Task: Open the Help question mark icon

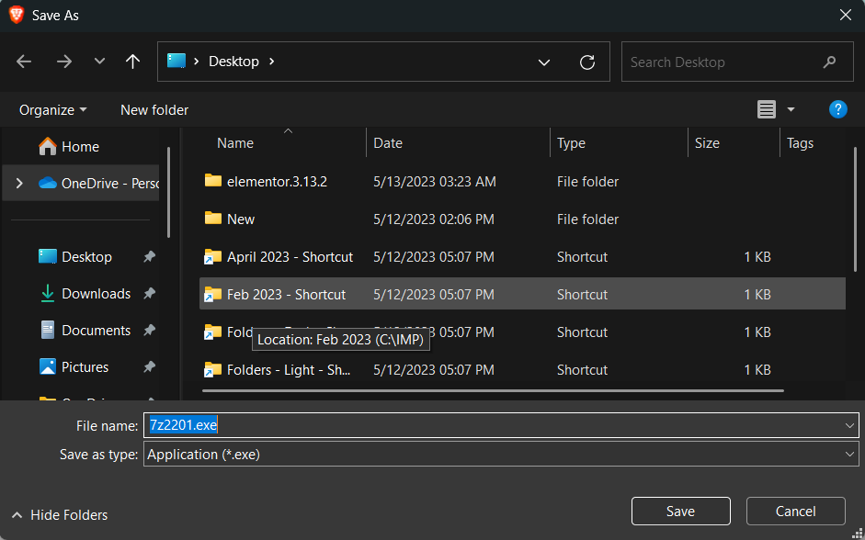Action: (837, 109)
